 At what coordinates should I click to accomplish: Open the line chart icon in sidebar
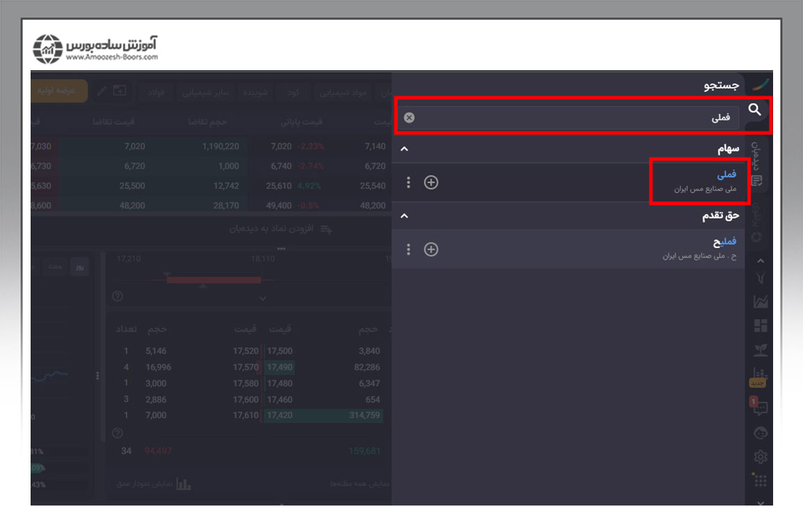point(761,302)
